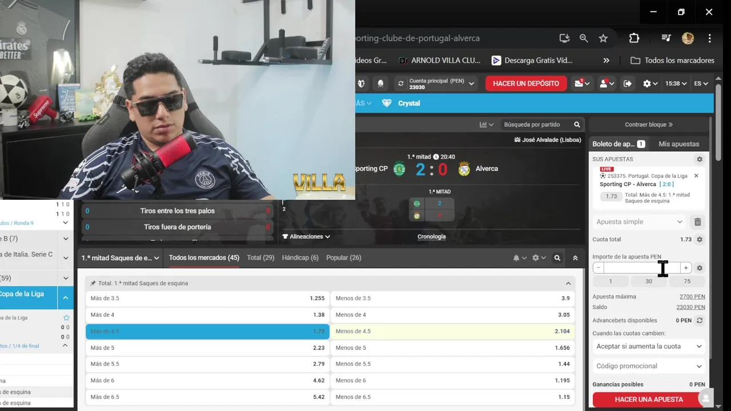Image resolution: width=731 pixels, height=411 pixels.
Task: Click the stake amount input field
Action: (642, 268)
